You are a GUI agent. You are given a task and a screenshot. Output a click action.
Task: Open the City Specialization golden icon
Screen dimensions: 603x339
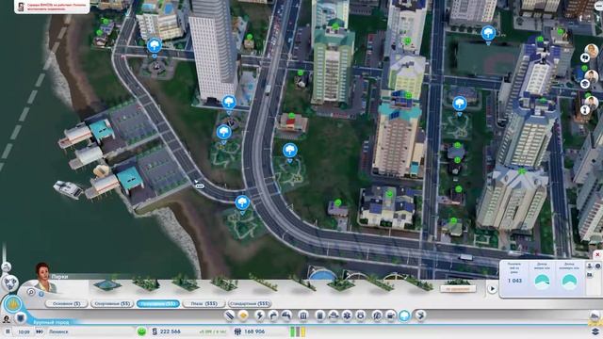click(13, 304)
